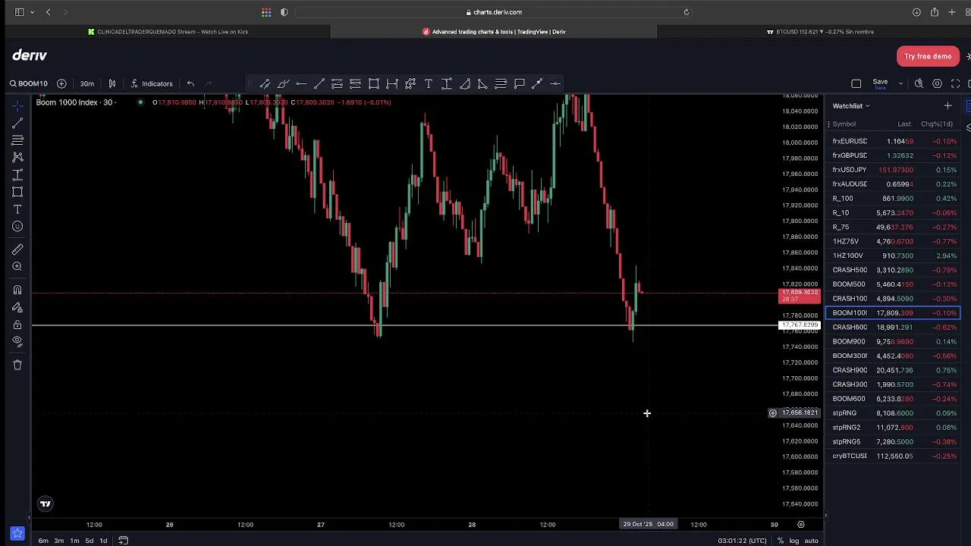This screenshot has width=971, height=546.
Task: Click the Redo arrow
Action: click(209, 83)
